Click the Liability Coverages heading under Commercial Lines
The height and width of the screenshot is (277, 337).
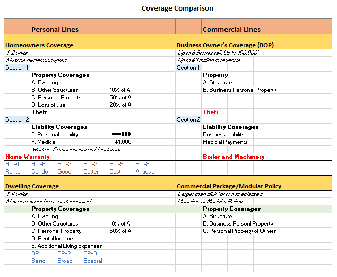coord(231,127)
